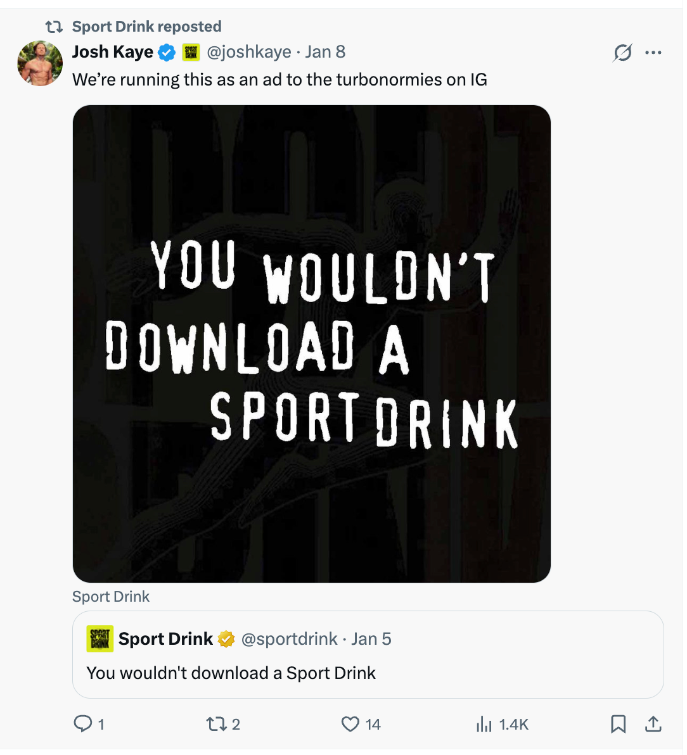687x755 pixels.
Task: Share the post via upload arrow icon
Action: (653, 723)
